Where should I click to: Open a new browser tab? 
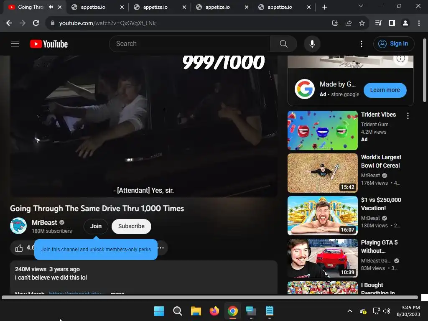click(324, 7)
